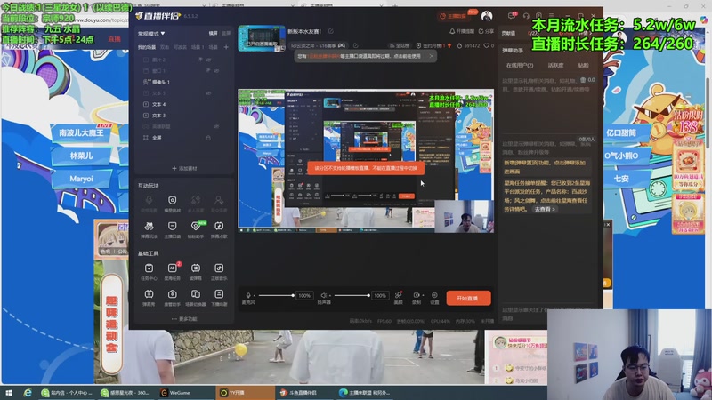The image size is (712, 400).
Task: Switch to the 在线用户(2) tab
Action: tap(520, 65)
